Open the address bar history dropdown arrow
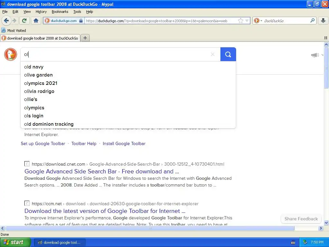This screenshot has width=329, height=247. (x=247, y=21)
